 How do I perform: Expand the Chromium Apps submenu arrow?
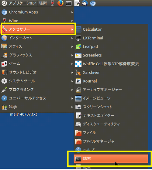(72, 12)
